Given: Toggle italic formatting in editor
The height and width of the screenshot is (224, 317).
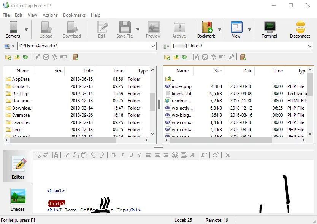Looking at the screenshot, I should point(122,155).
